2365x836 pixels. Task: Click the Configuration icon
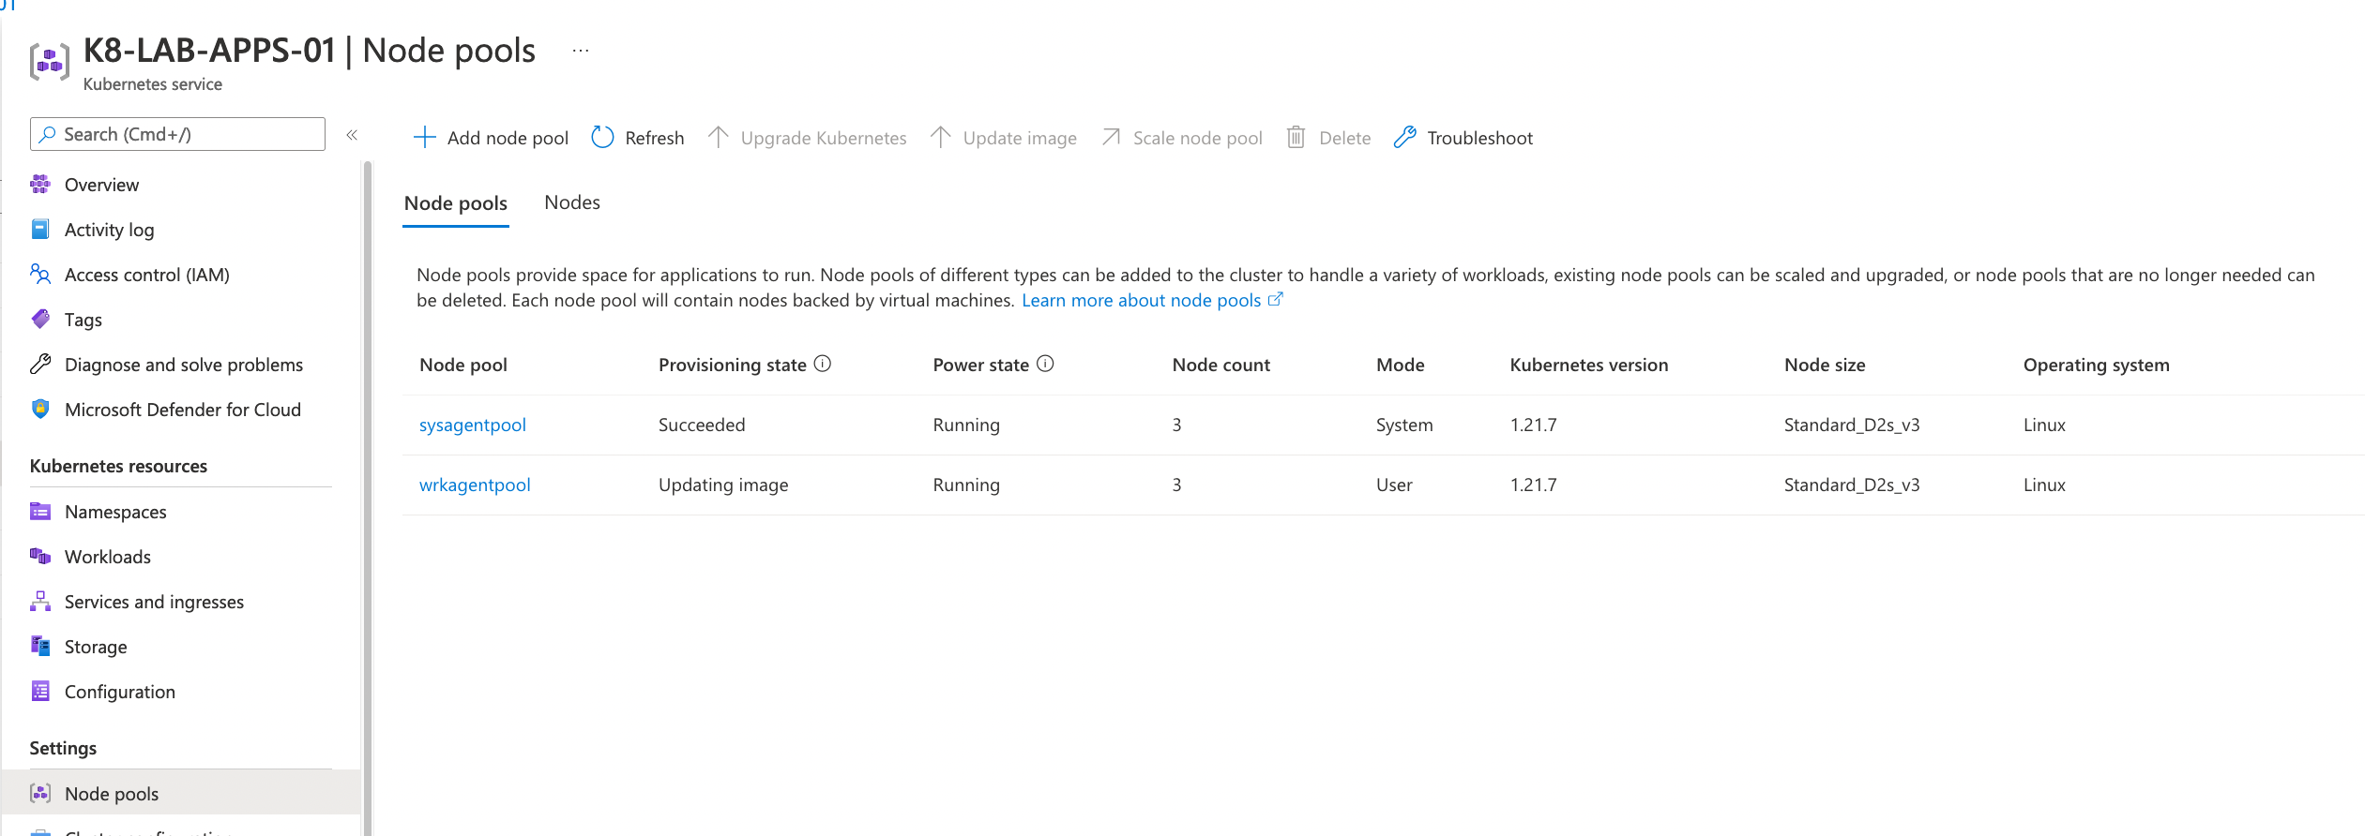(x=40, y=692)
